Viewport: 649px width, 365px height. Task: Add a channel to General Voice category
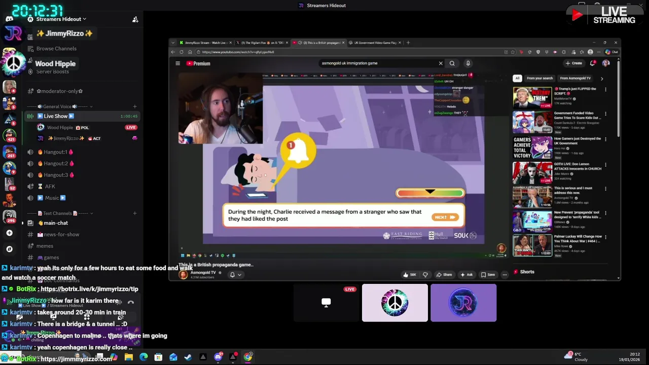coord(135,106)
